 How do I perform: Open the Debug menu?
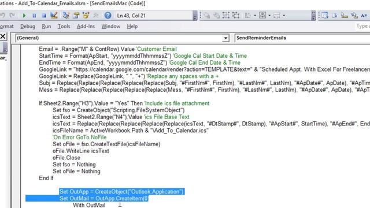[28, 27]
